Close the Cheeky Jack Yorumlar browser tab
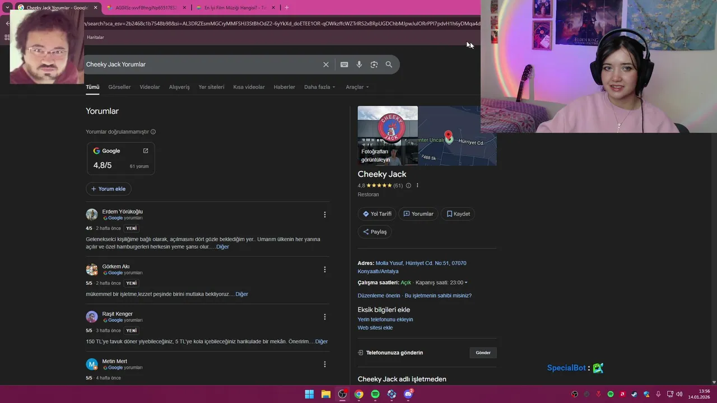The height and width of the screenshot is (403, 717). [x=95, y=7]
